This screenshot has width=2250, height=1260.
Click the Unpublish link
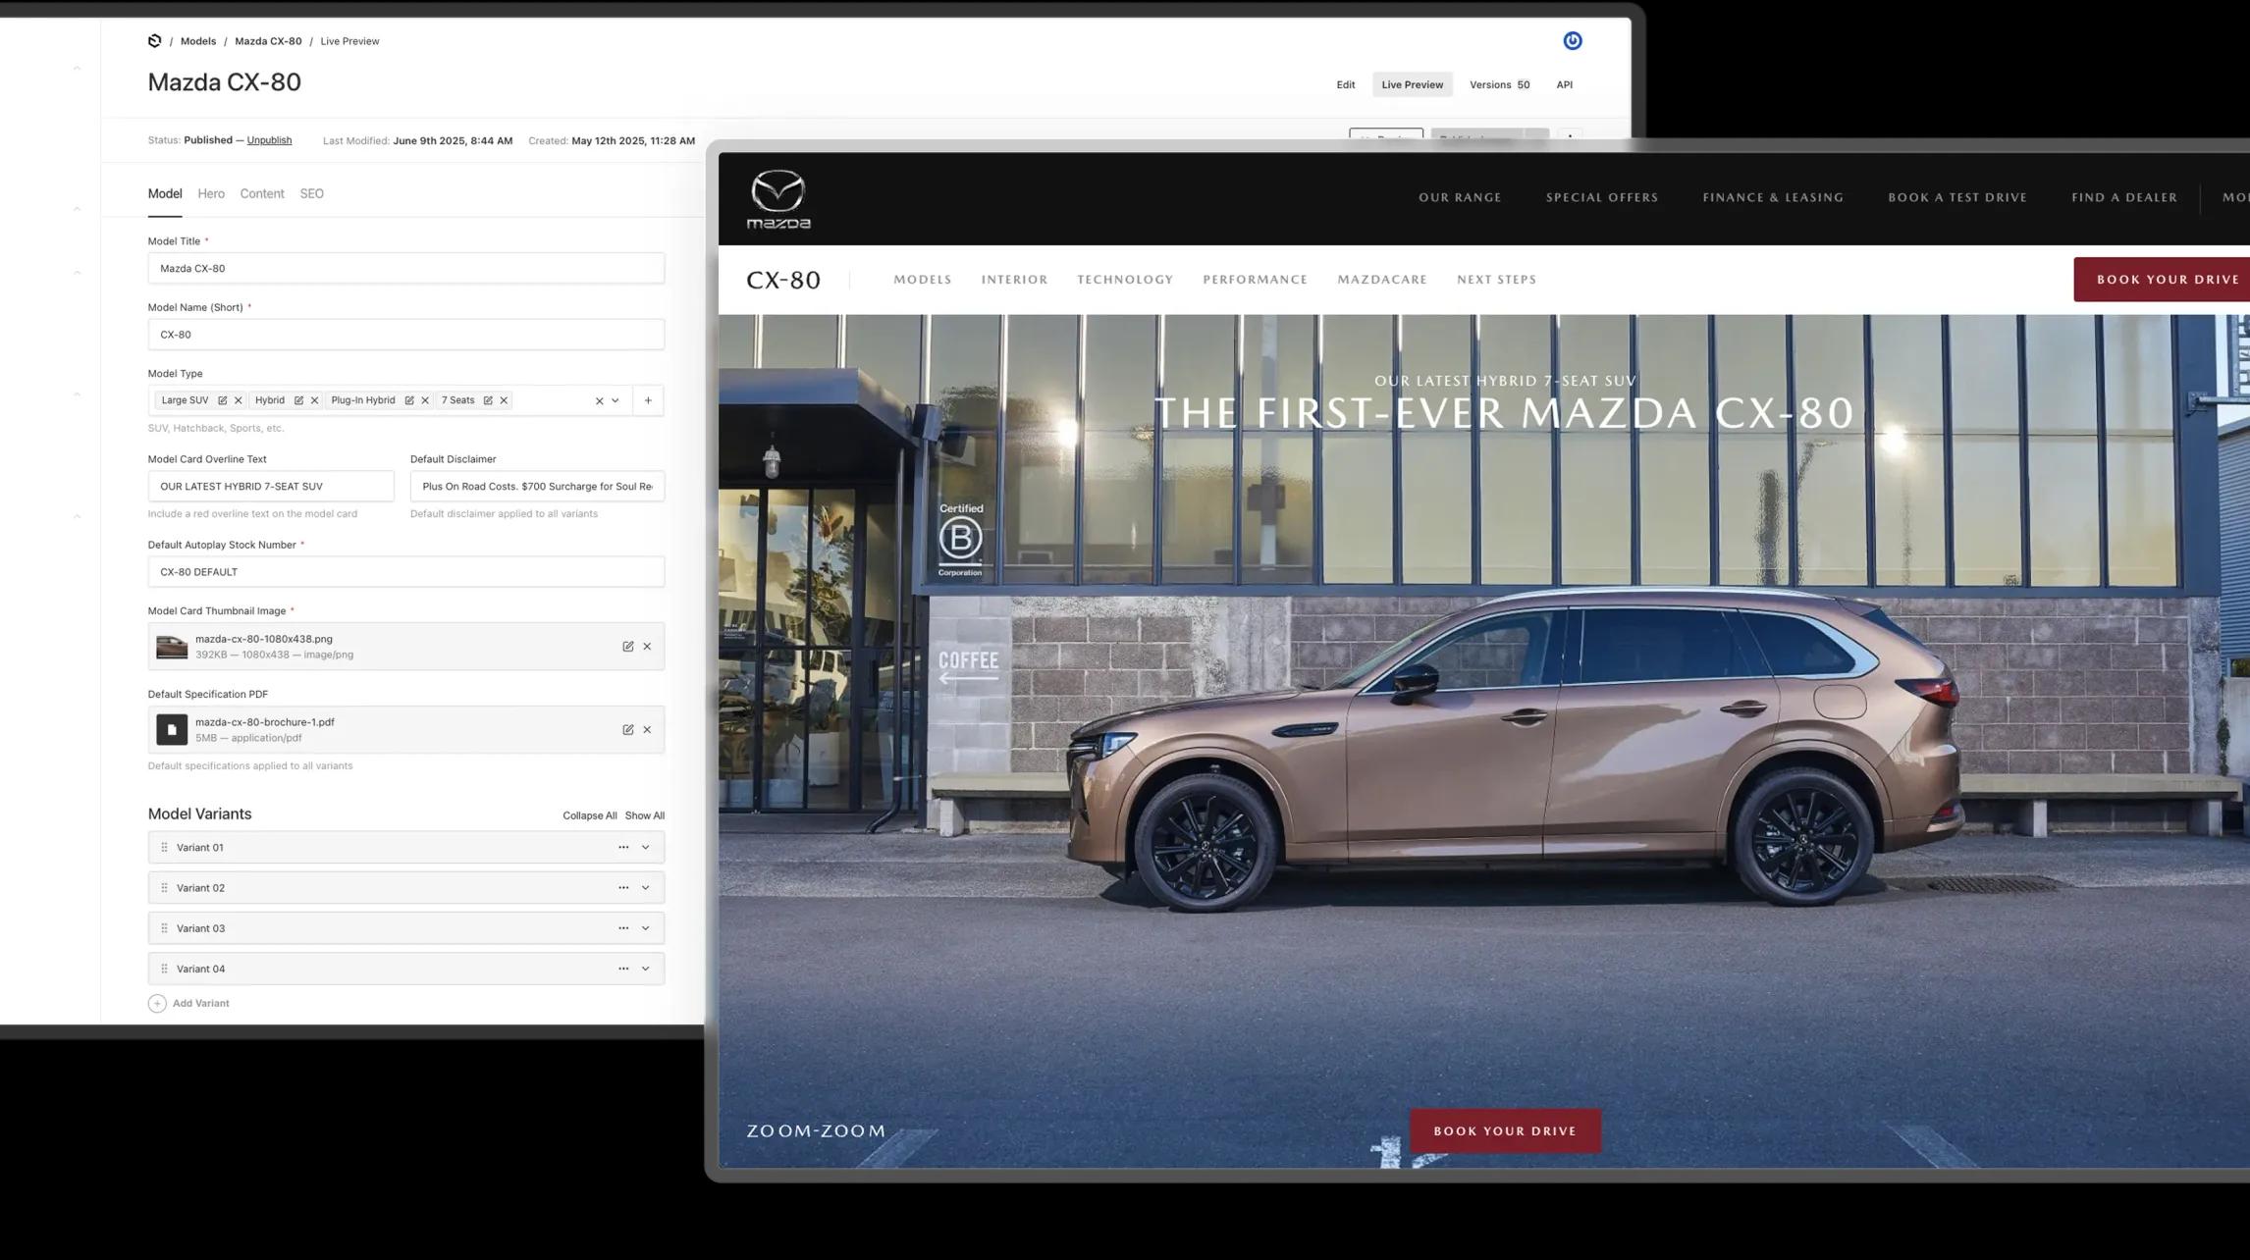click(269, 140)
